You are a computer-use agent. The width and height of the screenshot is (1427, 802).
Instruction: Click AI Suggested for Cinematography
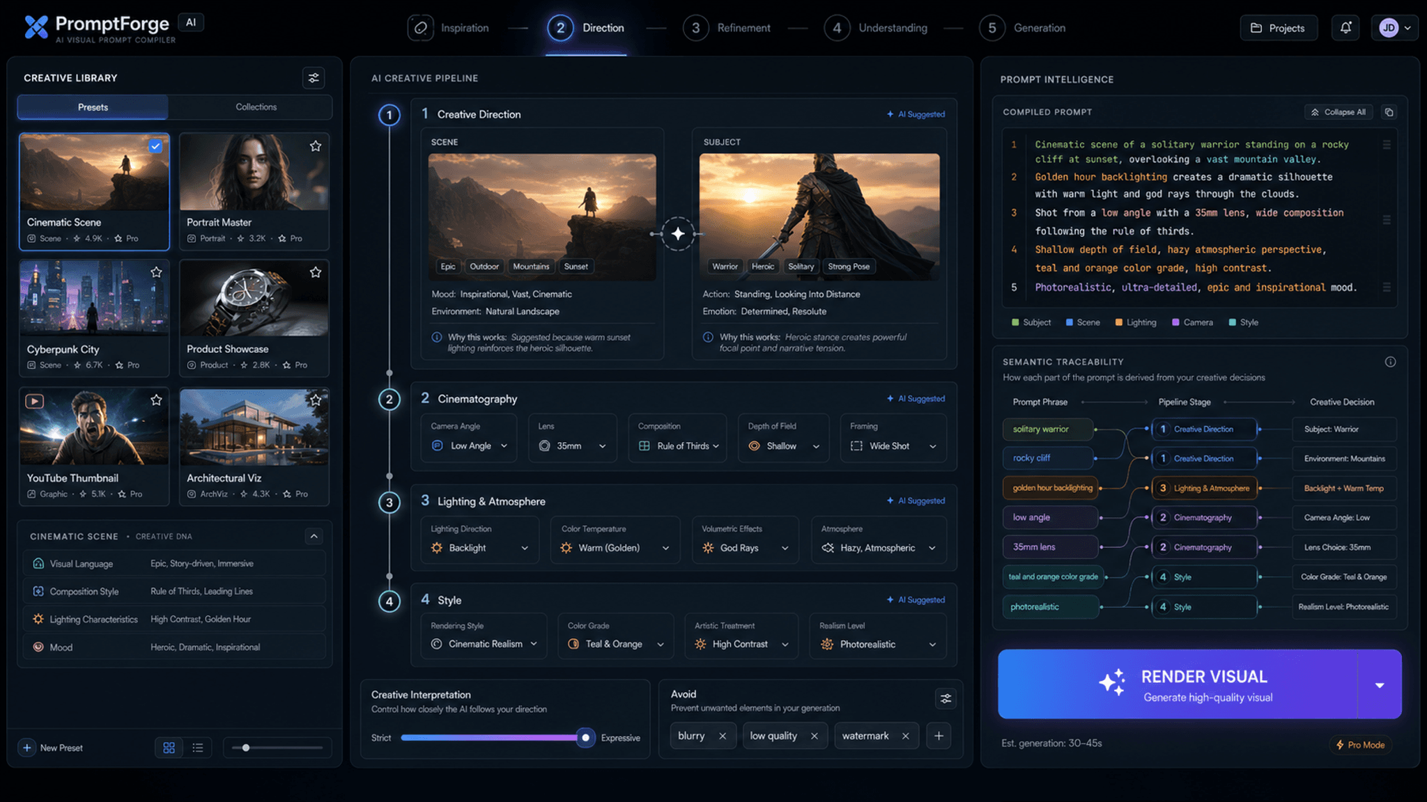tap(916, 399)
